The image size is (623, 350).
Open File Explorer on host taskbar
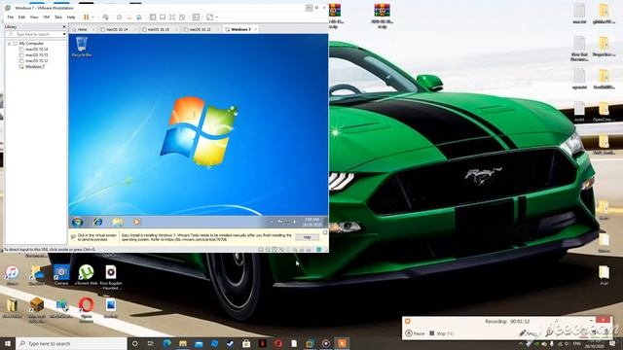point(183,343)
